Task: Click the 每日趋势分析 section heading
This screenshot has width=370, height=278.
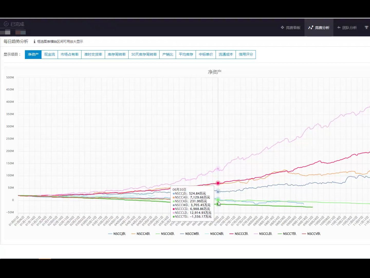Action: click(x=16, y=41)
